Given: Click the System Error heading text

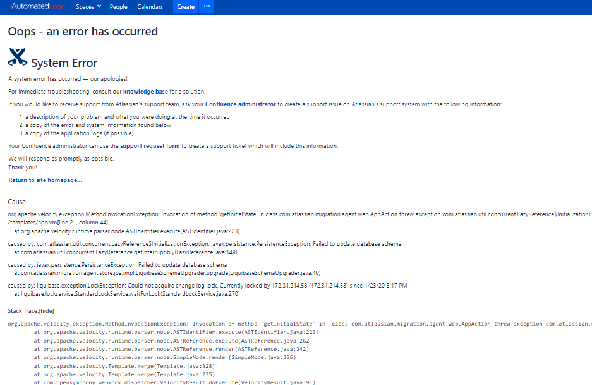Looking at the screenshot, I should point(64,63).
